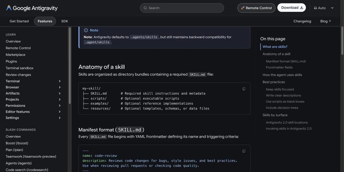This screenshot has height=172, width=344.
Task: Open the SDK tab
Action: [x=64, y=21]
